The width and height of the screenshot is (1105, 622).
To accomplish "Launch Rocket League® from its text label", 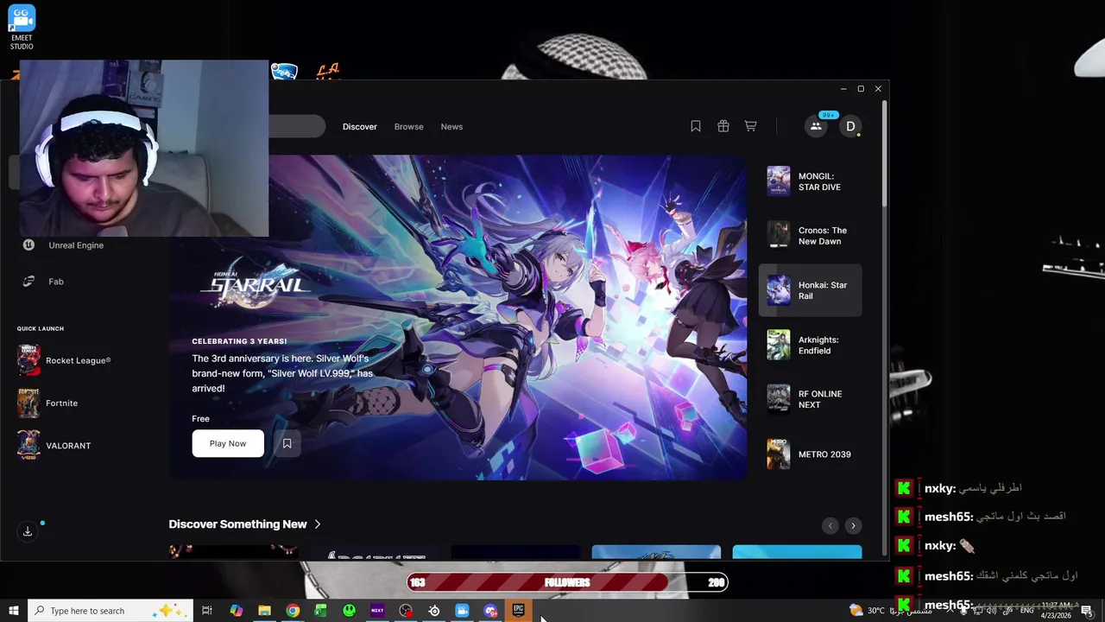I will point(79,360).
